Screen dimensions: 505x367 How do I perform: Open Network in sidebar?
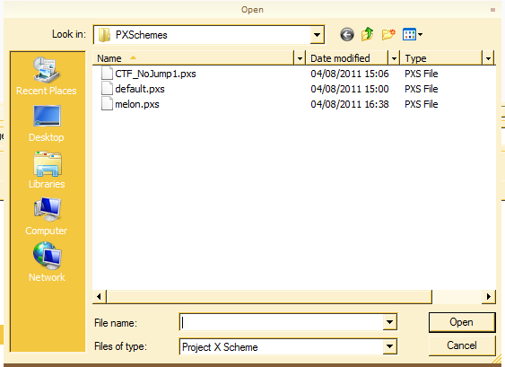pyautogui.click(x=47, y=263)
